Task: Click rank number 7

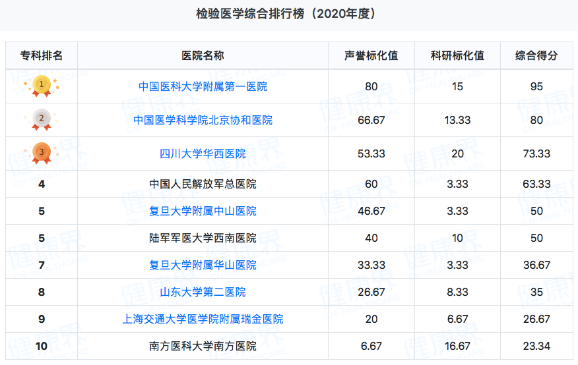Action: [42, 265]
